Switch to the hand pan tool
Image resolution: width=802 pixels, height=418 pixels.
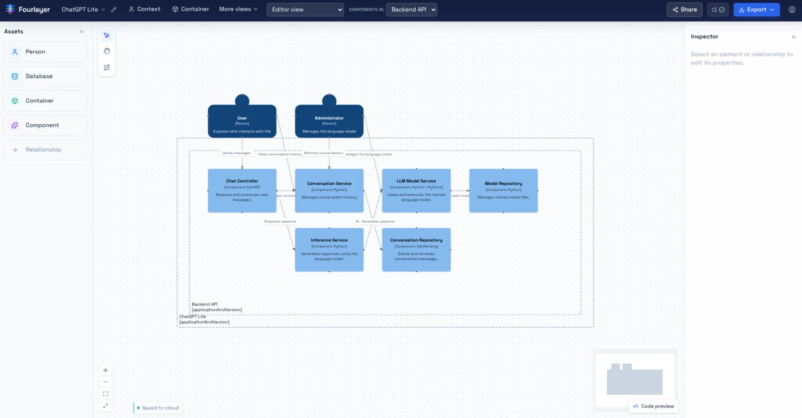(107, 51)
